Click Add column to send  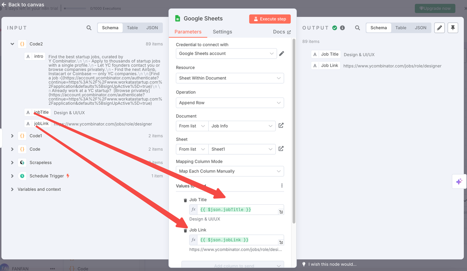[x=233, y=266]
